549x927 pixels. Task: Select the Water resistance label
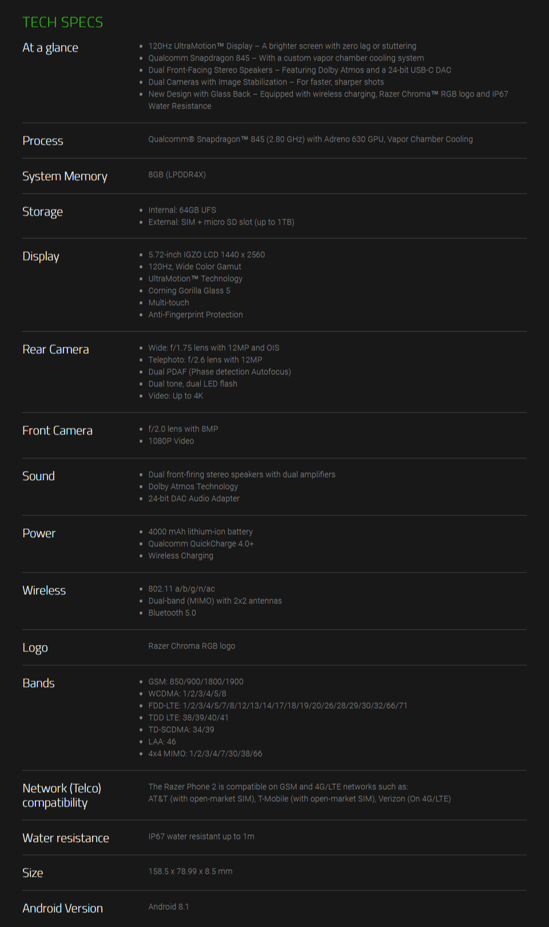click(x=66, y=838)
